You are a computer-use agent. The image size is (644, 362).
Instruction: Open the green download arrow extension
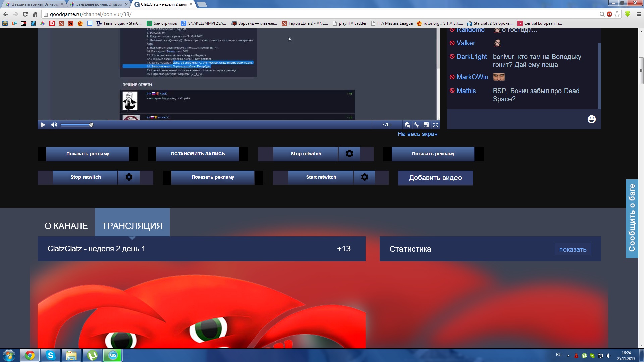tap(628, 14)
